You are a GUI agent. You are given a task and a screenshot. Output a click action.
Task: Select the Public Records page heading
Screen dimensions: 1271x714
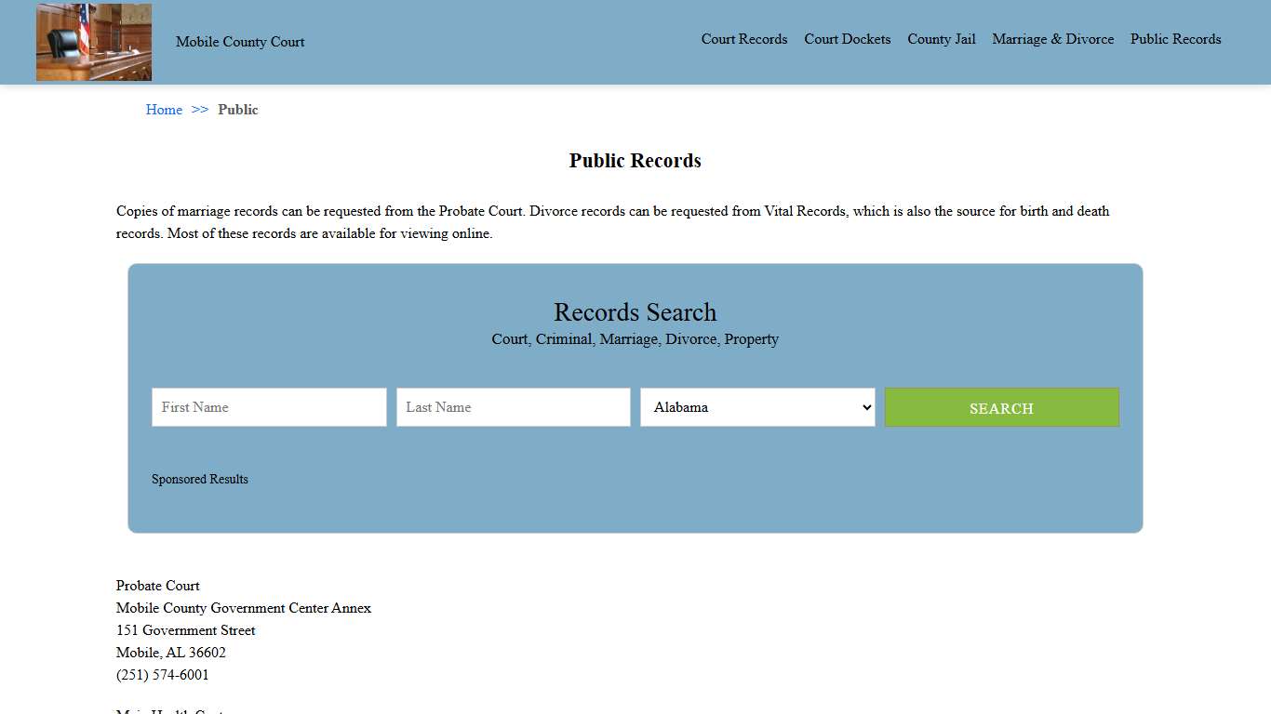coord(635,160)
